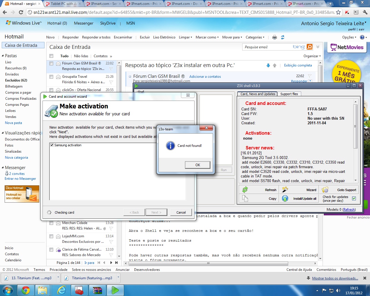The height and width of the screenshot is (296, 370).
Task: Click the Hotmail toolbar refresh arrows icon
Action: [x=283, y=37]
